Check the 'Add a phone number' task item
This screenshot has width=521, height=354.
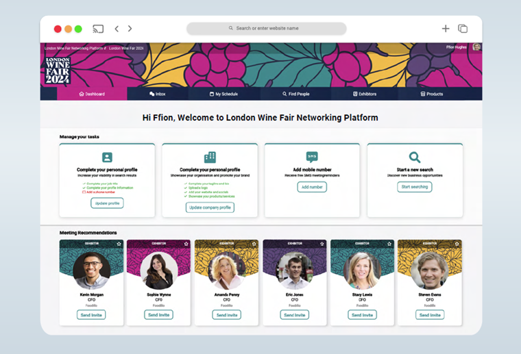tap(99, 192)
